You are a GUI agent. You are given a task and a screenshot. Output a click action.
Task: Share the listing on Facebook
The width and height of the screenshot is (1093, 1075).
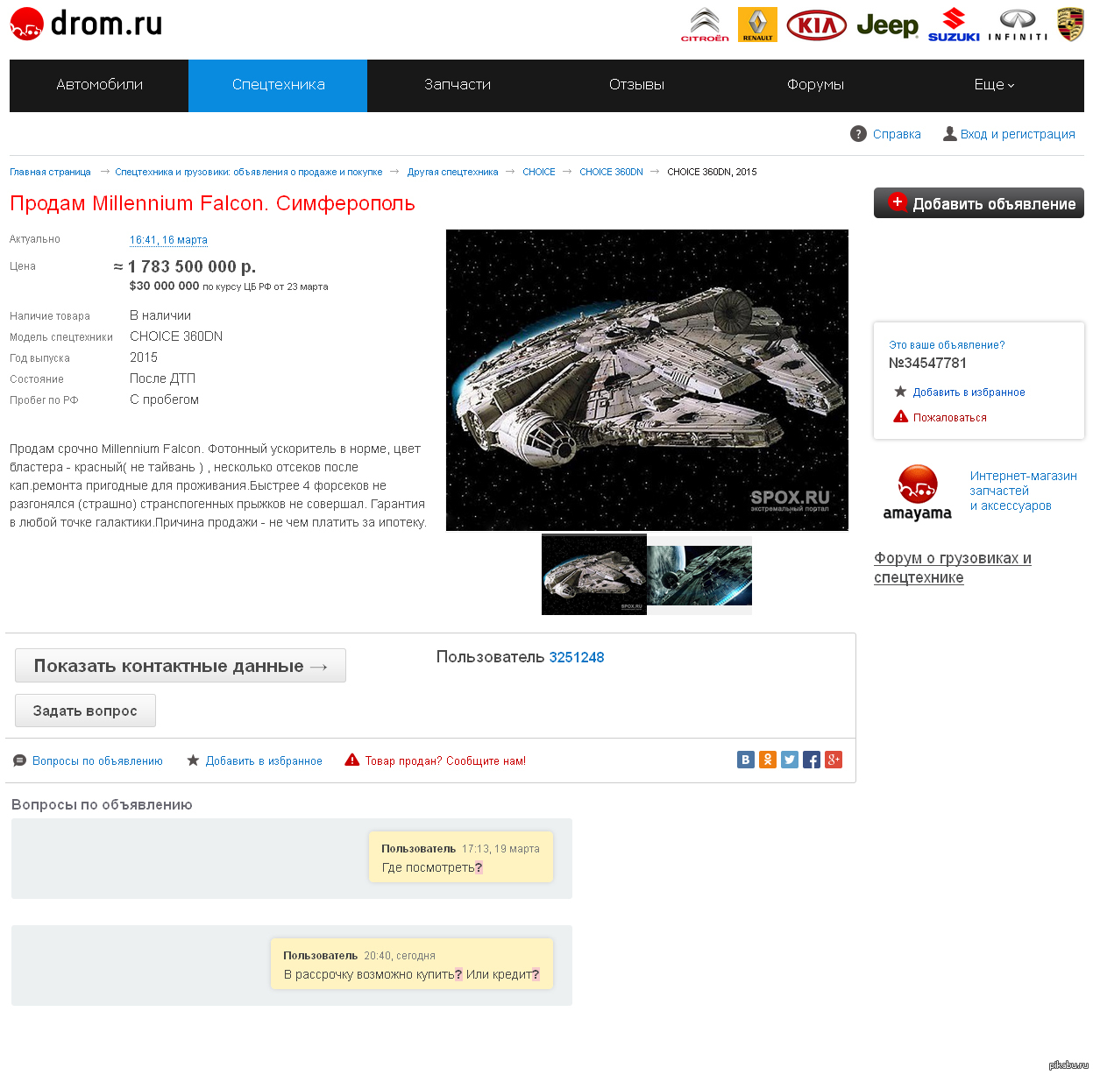pyautogui.click(x=812, y=760)
